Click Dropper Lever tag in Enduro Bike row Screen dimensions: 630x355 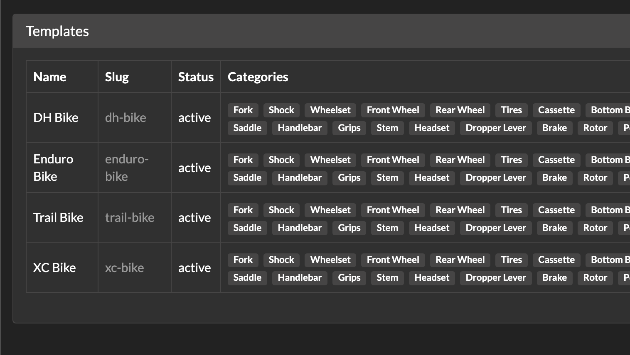click(495, 178)
